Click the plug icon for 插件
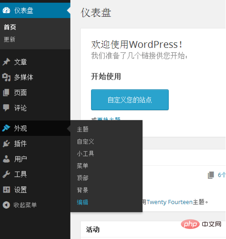This screenshot has height=239, width=226. [x=6, y=143]
